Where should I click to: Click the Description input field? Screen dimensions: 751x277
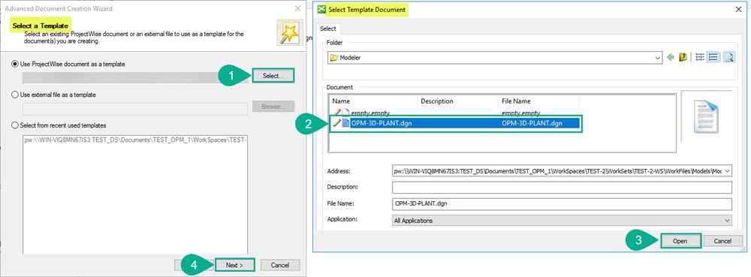[x=562, y=187]
